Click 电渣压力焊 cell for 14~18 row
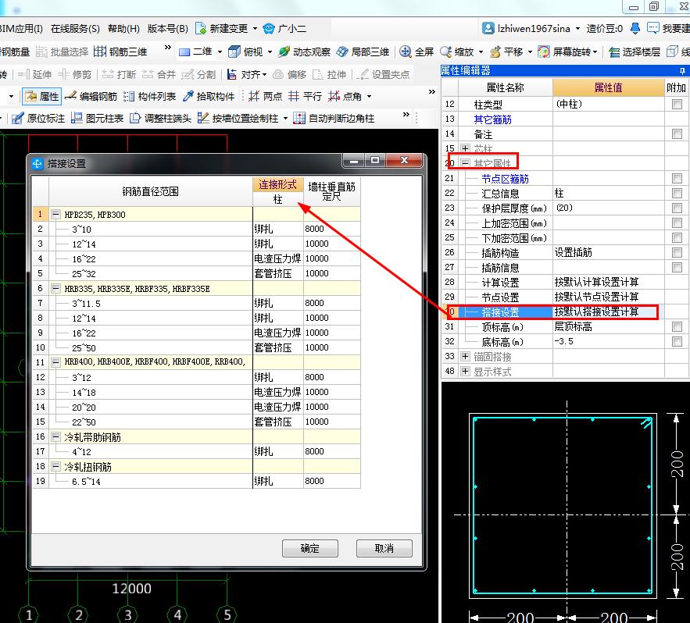 tap(277, 392)
